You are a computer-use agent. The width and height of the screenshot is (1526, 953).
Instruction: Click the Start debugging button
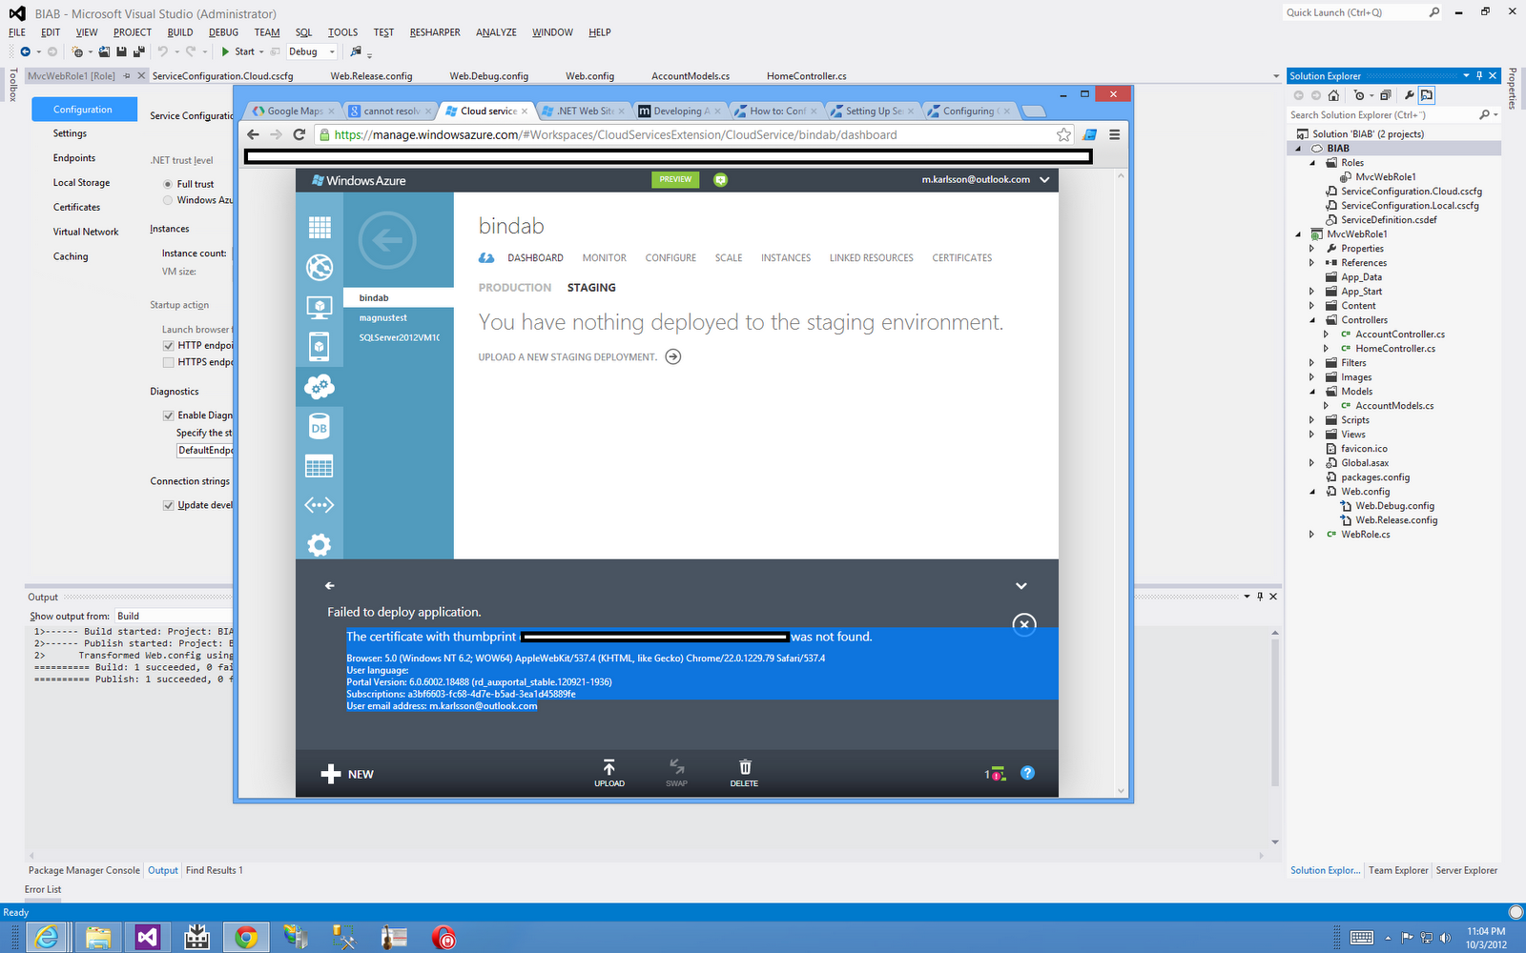[238, 51]
